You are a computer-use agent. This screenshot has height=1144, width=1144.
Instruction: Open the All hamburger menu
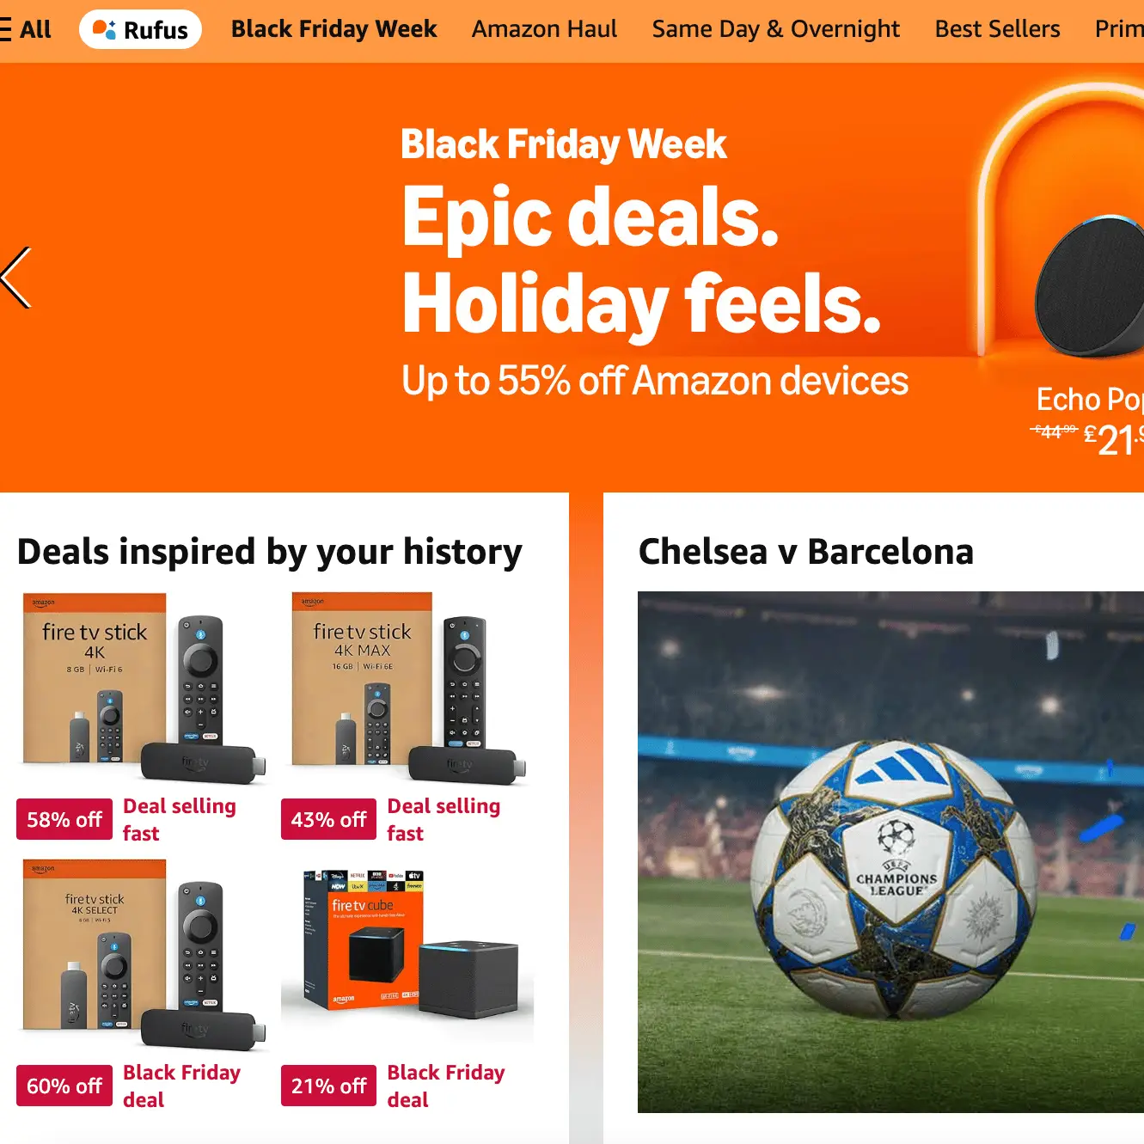[x=28, y=28]
